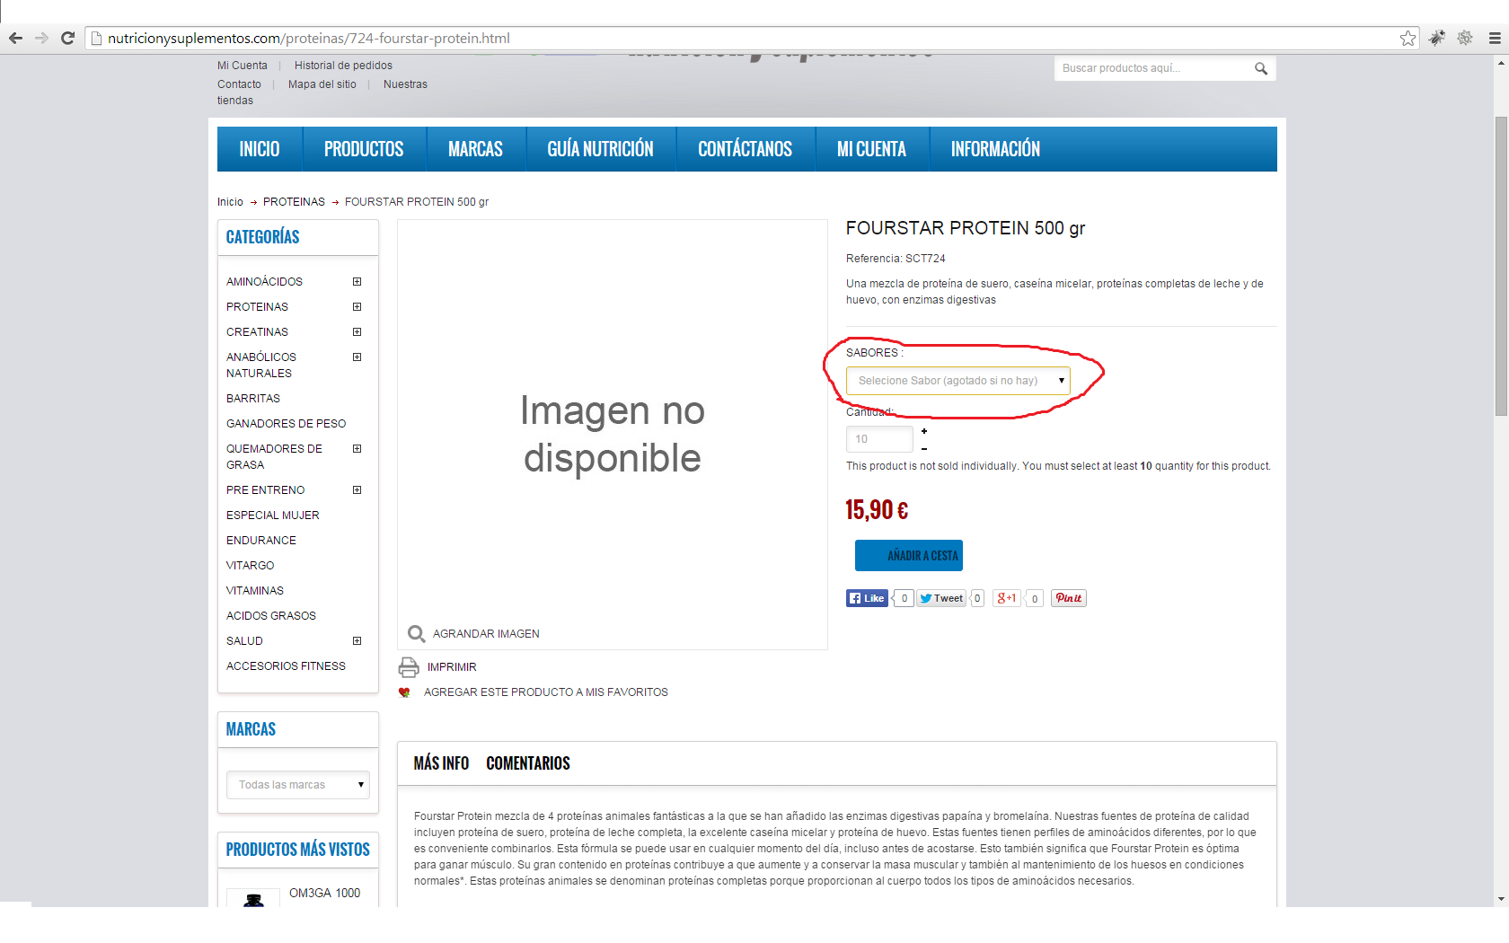Increase quantity with plus icon
1509x943 pixels.
(924, 431)
